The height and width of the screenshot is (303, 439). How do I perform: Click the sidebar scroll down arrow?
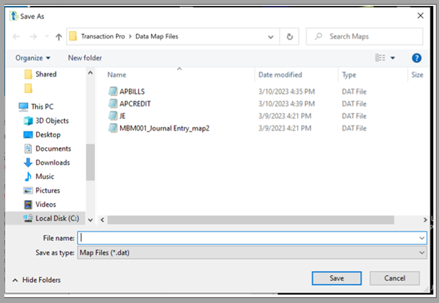point(90,220)
